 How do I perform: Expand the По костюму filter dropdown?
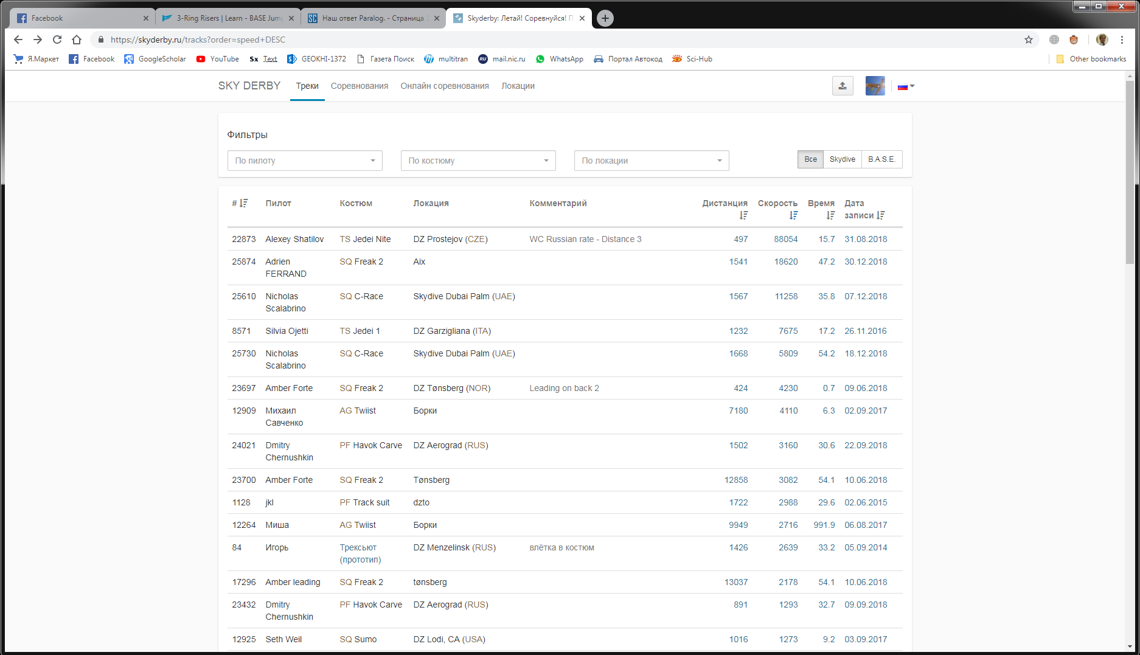(478, 161)
